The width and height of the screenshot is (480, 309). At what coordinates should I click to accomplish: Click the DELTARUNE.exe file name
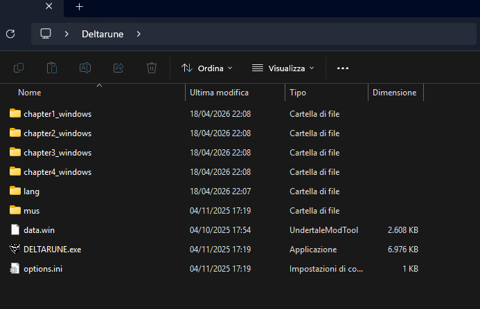(x=53, y=250)
